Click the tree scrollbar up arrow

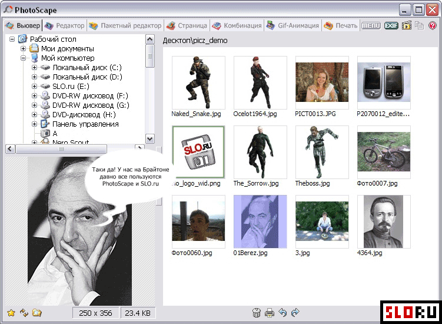point(150,39)
